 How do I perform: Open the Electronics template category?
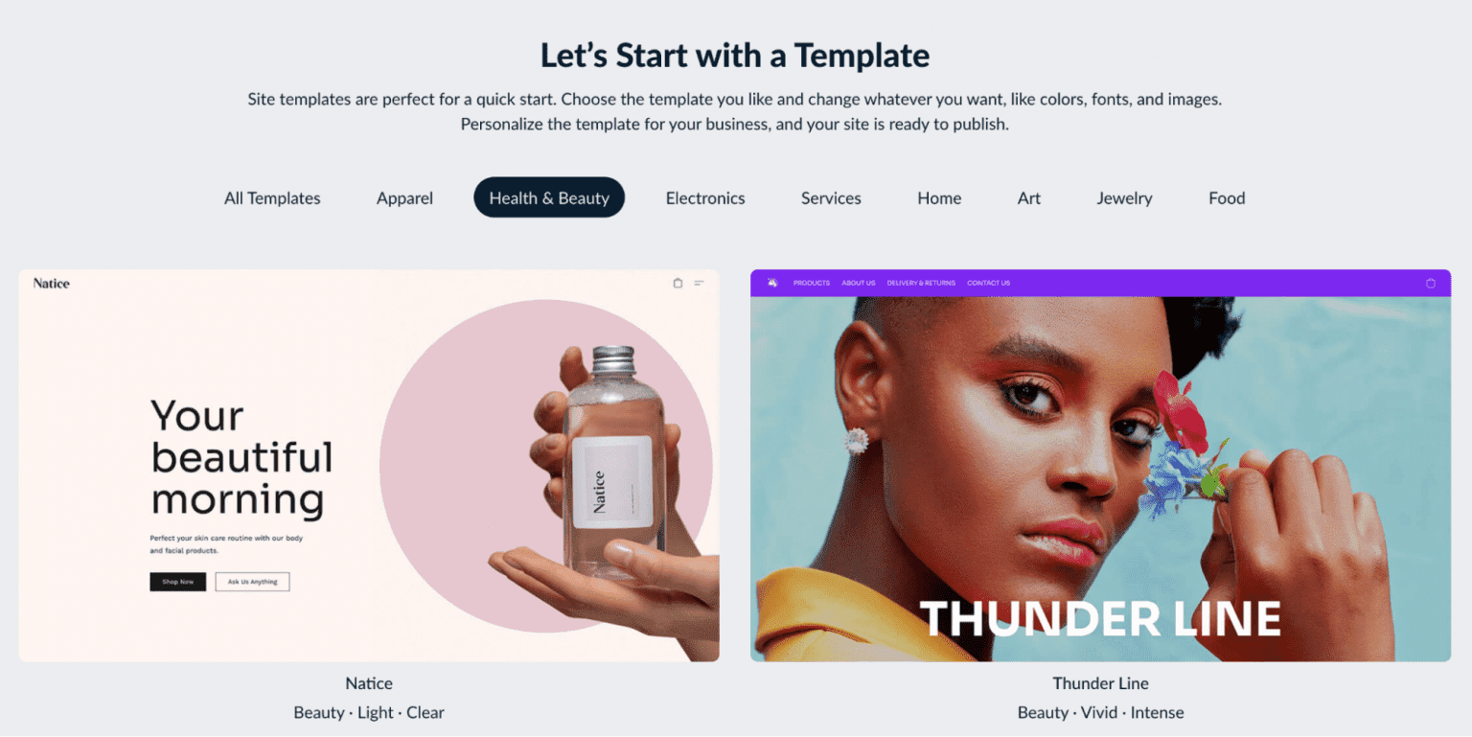pos(705,198)
